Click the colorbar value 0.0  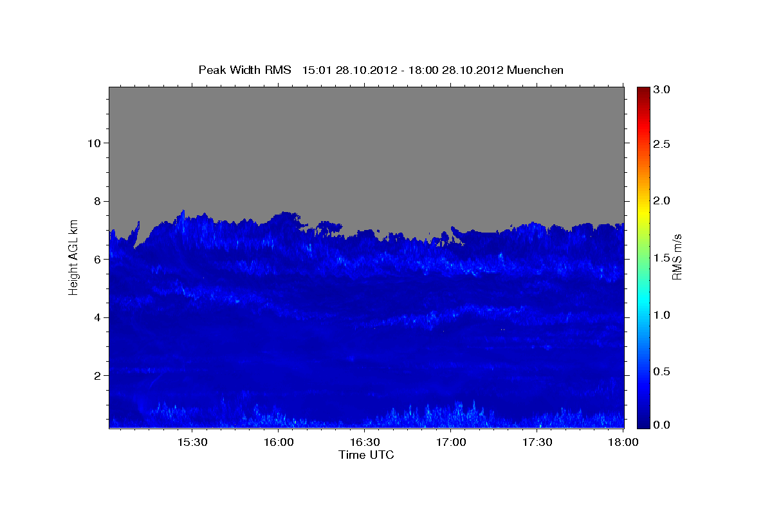(663, 425)
